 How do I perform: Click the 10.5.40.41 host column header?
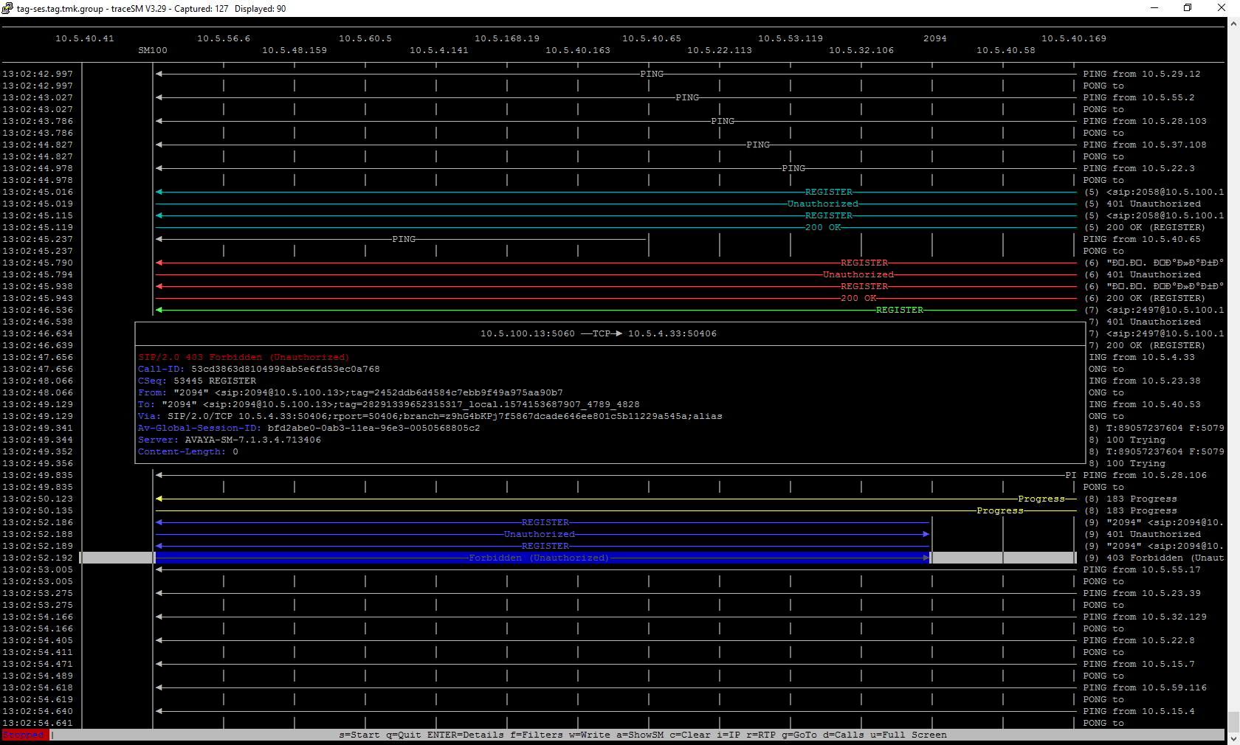[x=85, y=38]
